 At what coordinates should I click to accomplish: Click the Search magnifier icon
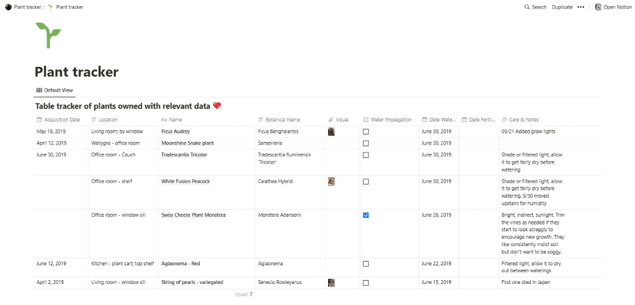(527, 7)
